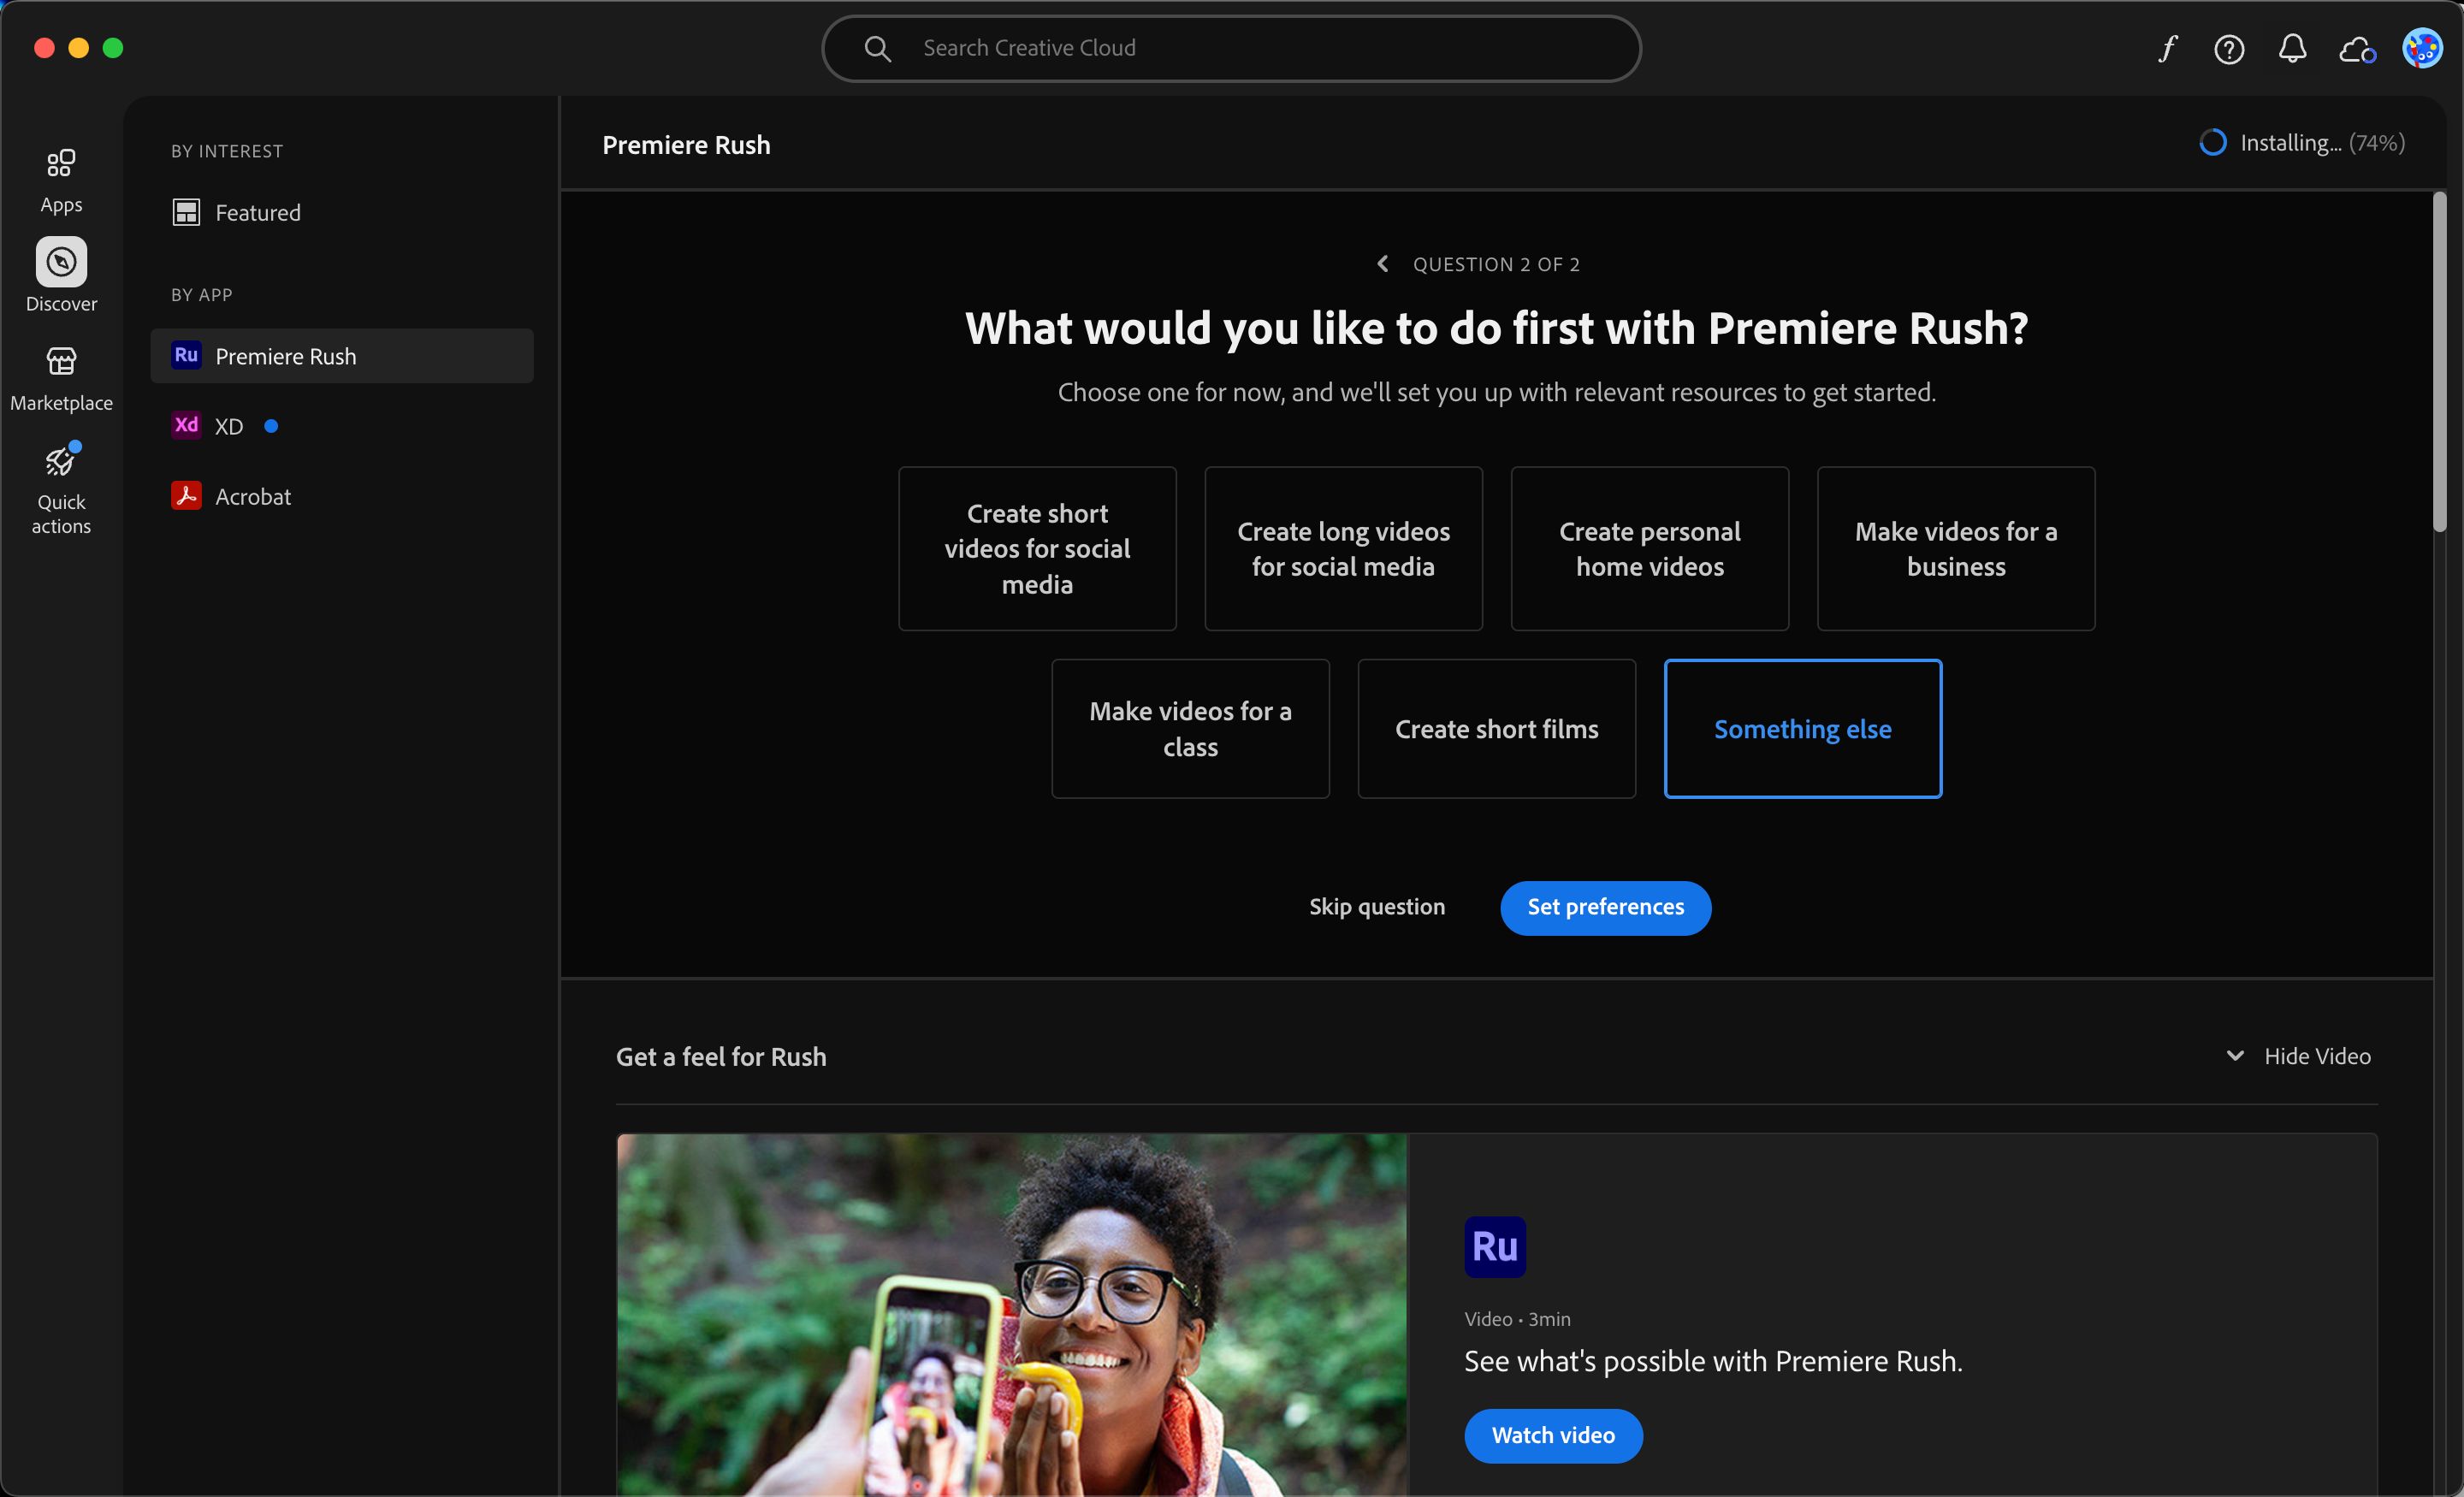2464x1497 pixels.
Task: Click the search magnifier icon
Action: coord(877,48)
